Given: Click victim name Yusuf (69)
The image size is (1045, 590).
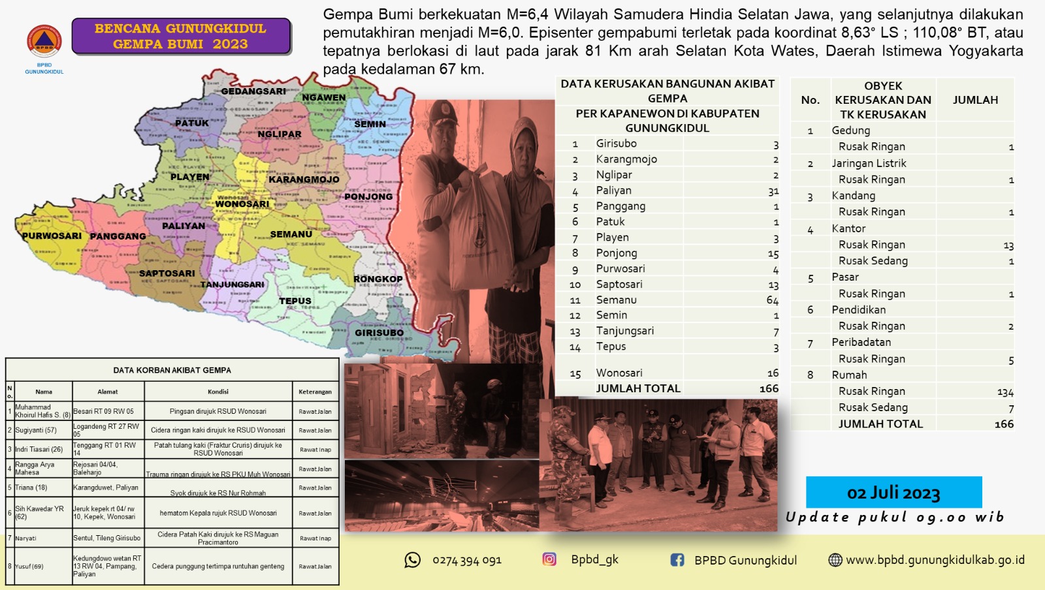Looking at the screenshot, I should (29, 567).
